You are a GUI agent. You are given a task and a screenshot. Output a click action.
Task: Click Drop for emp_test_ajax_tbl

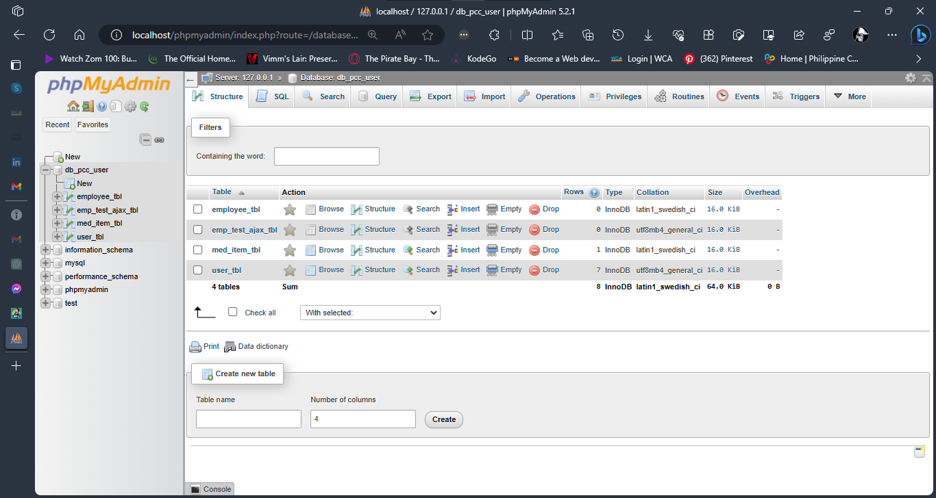tap(544, 230)
